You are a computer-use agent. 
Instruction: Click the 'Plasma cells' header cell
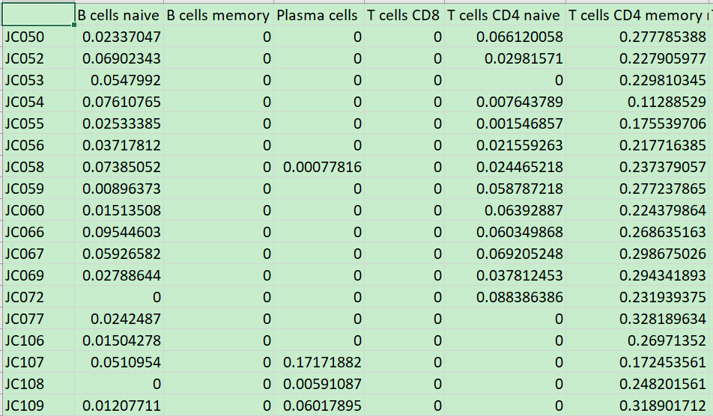coord(319,14)
